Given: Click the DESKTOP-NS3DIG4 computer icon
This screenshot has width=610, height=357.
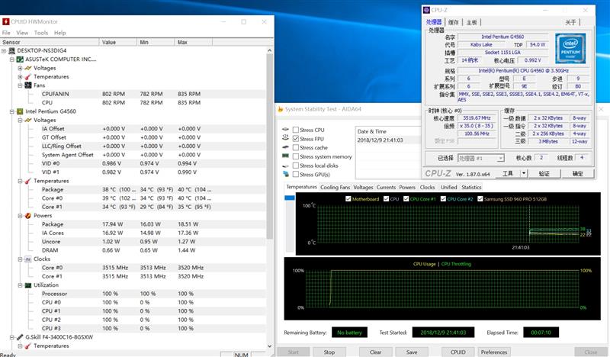Looking at the screenshot, I should click(11, 50).
